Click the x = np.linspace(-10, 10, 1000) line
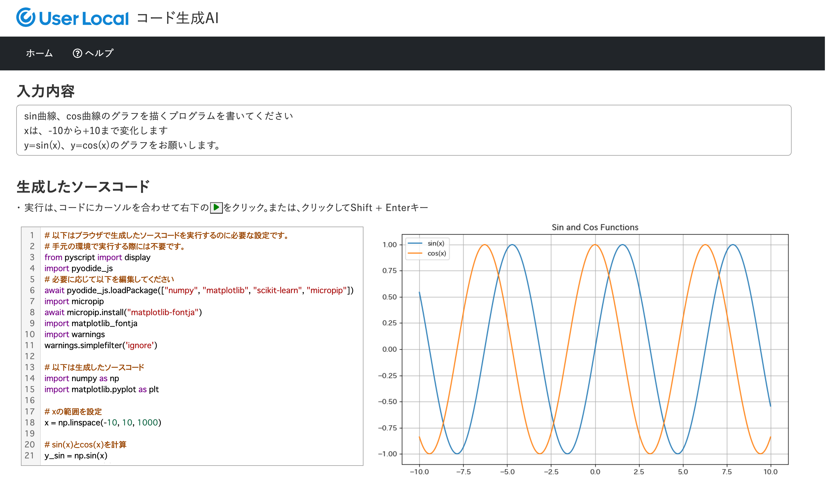The width and height of the screenshot is (826, 484). (x=103, y=423)
